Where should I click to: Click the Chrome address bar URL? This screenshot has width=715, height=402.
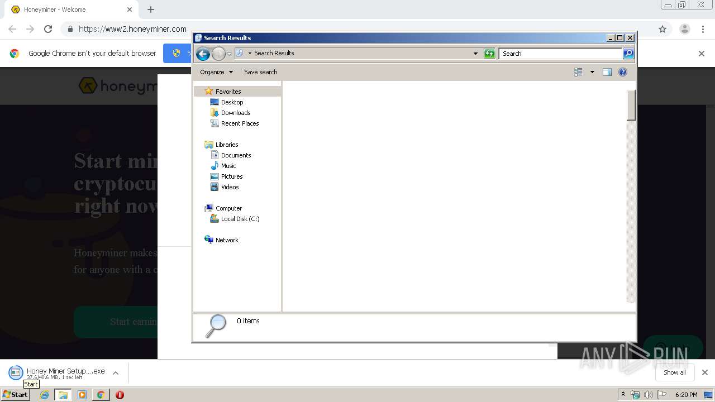coord(132,29)
